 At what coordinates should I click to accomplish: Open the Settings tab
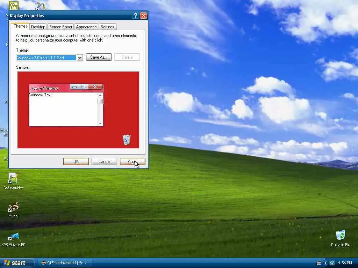[107, 27]
